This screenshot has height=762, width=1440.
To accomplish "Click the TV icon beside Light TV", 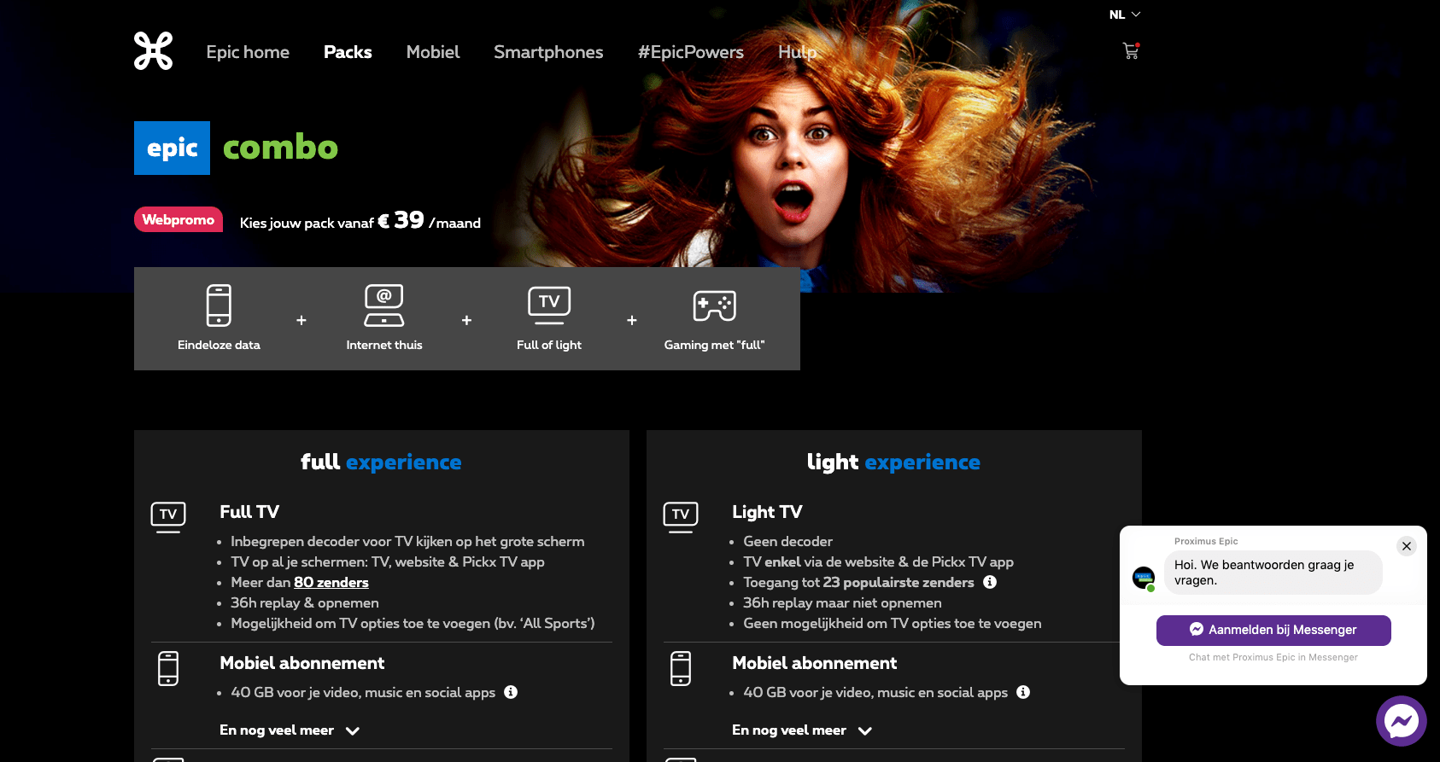I will 681,517.
